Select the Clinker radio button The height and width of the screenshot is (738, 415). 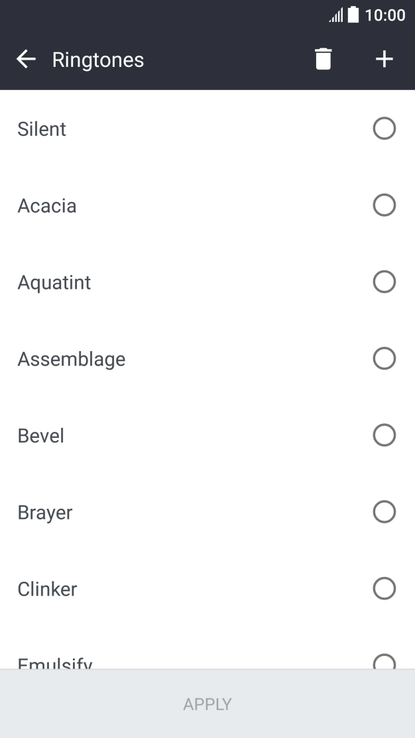coord(384,588)
